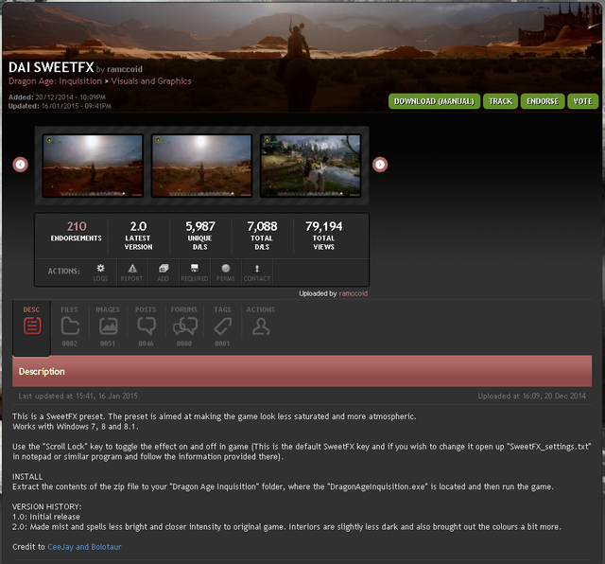This screenshot has width=605, height=564.
Task: Click the Endorse button
Action: [x=543, y=101]
